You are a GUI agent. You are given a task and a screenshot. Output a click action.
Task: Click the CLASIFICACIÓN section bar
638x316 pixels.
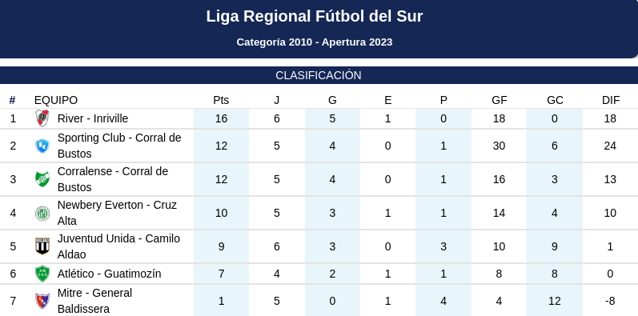319,75
